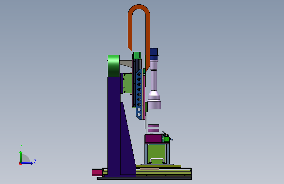The image size is (284, 184).
Task: Select the lavender camera lens barrel
Action: 154,85
